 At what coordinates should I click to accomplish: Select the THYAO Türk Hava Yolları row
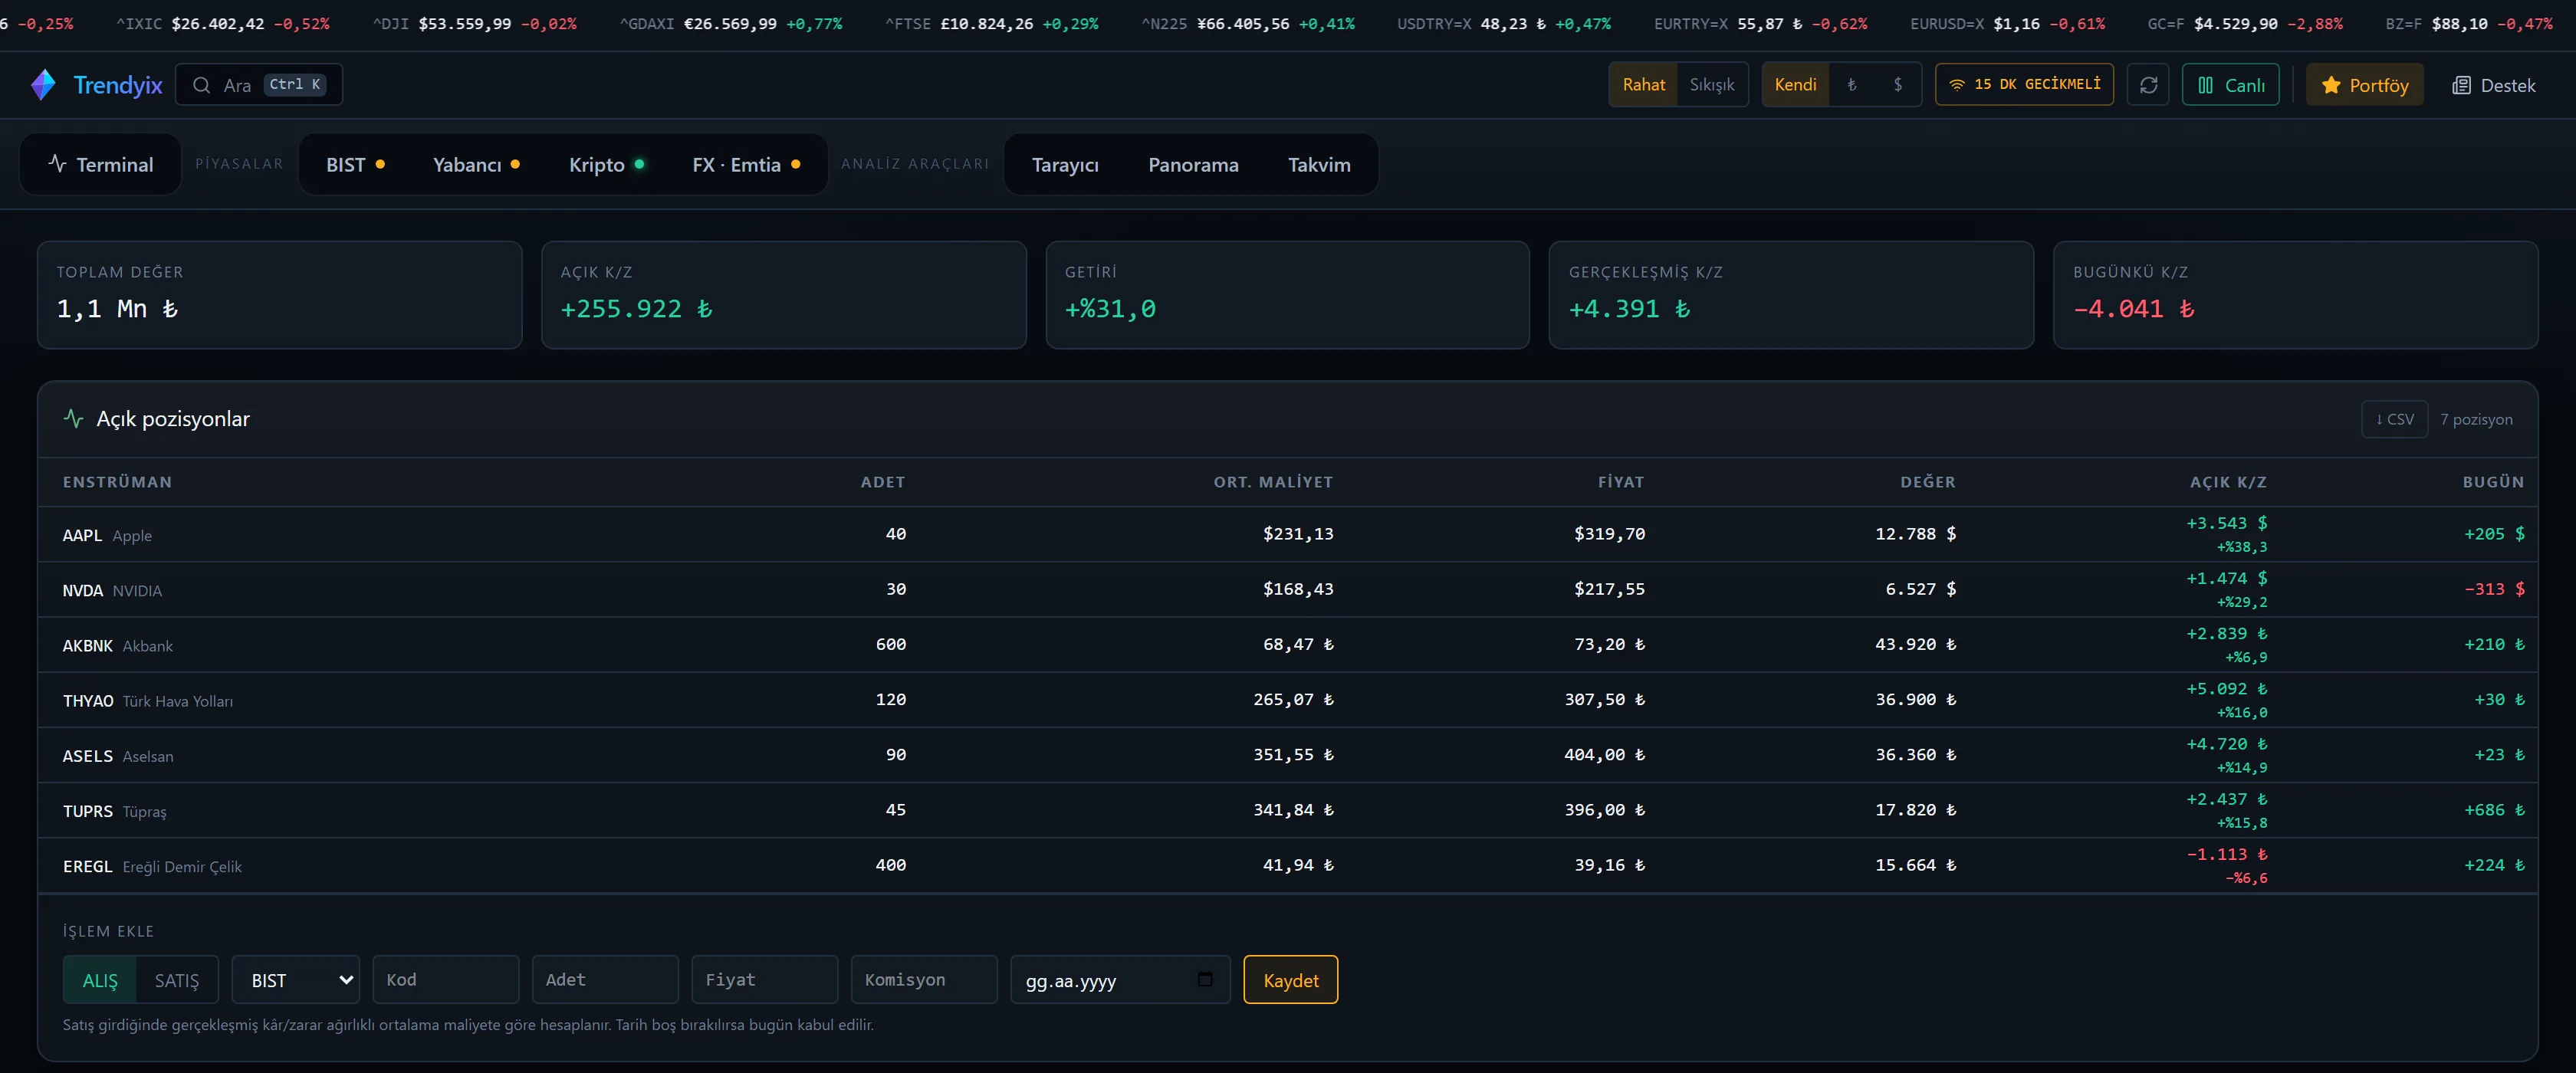point(1287,699)
